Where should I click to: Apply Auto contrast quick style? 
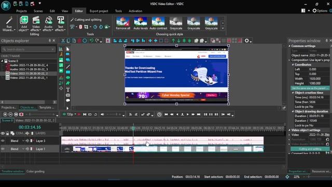[x=158, y=23]
